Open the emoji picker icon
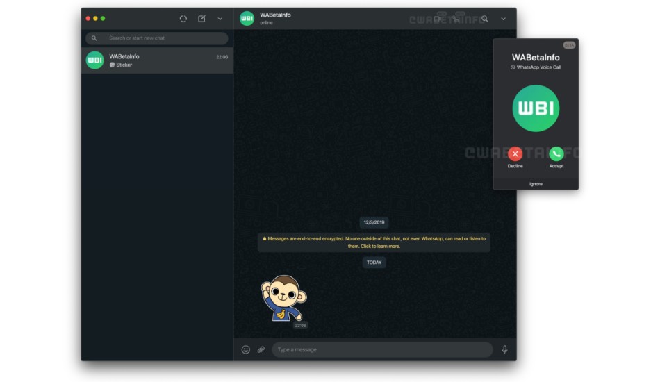The image size is (660, 382). [x=246, y=349]
